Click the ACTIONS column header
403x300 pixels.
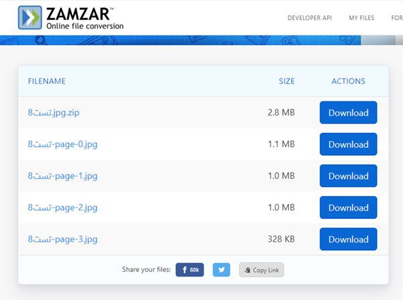click(348, 81)
